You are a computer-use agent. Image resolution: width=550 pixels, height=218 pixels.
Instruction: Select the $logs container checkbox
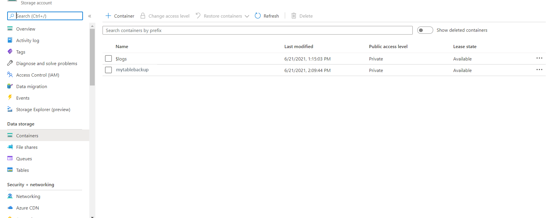tap(108, 59)
